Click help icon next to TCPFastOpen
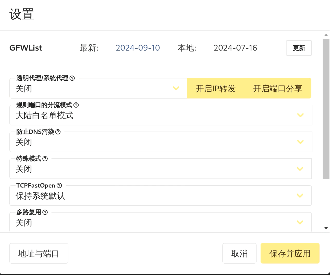 pos(59,185)
